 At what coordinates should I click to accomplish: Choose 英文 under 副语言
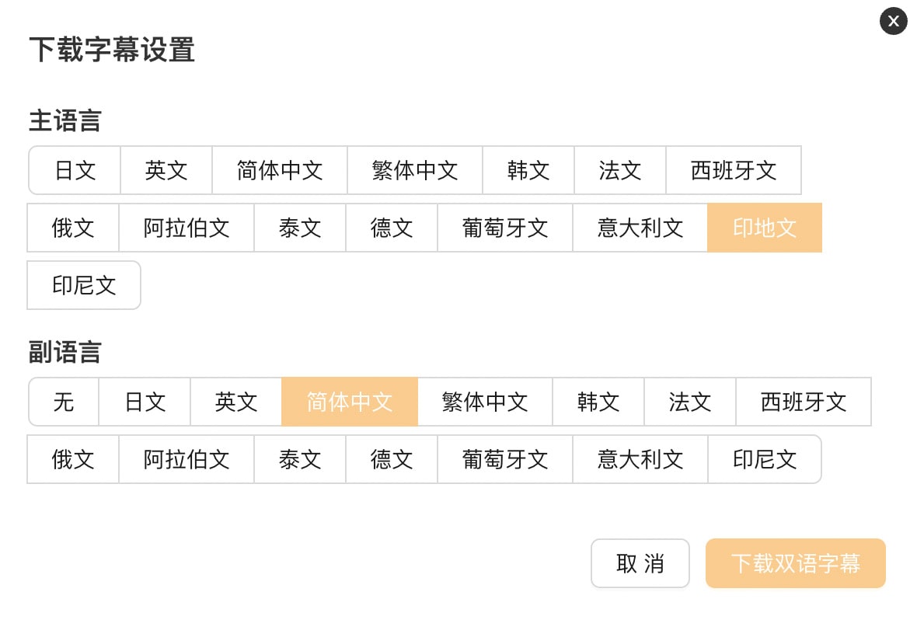(235, 402)
